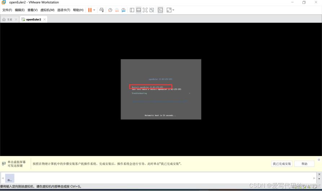
Task: Select Test this media & install entry
Action: (x=156, y=89)
